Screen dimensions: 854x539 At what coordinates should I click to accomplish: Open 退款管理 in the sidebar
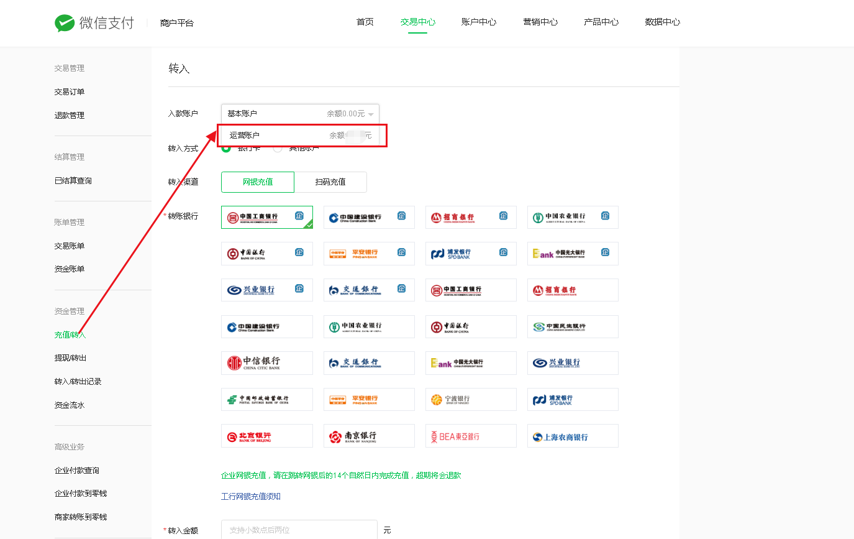pos(70,116)
